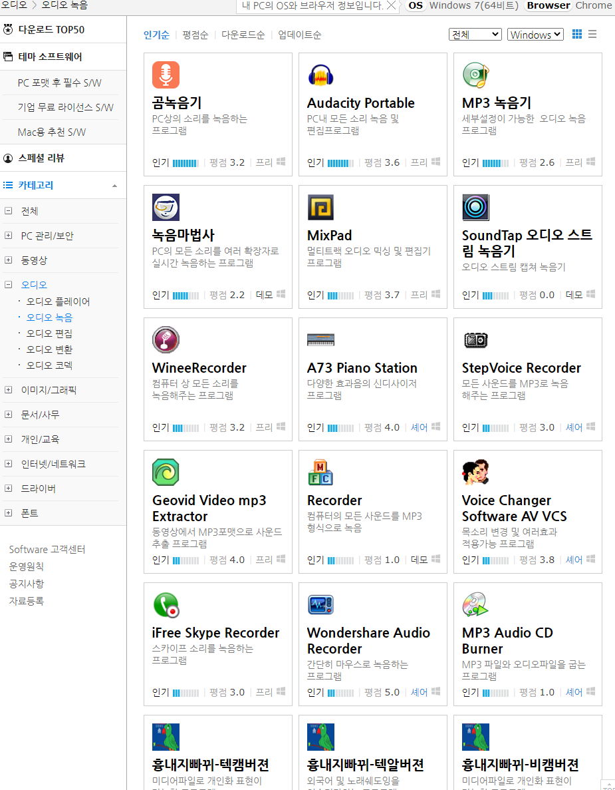Open the 곰녹음기 microphone app icon
Viewport: 615px width, 790px height.
(x=166, y=75)
